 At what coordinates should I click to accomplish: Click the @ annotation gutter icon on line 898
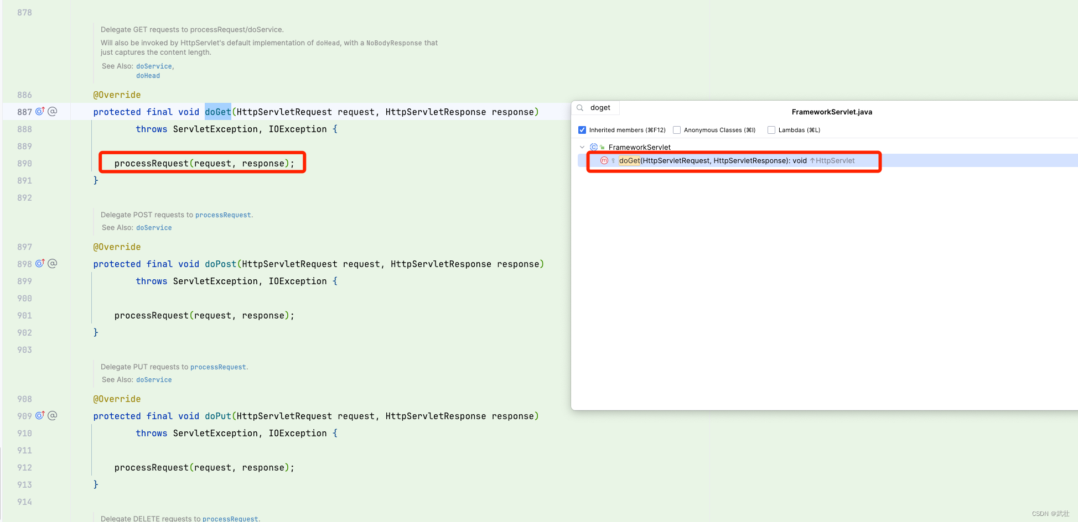pos(53,263)
